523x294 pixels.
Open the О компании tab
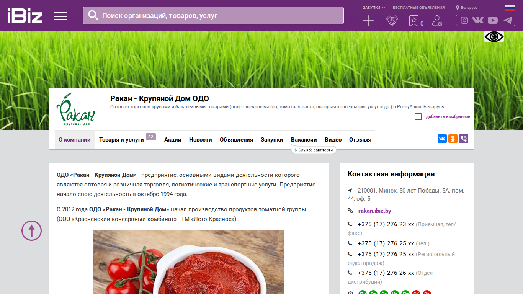[75, 140]
